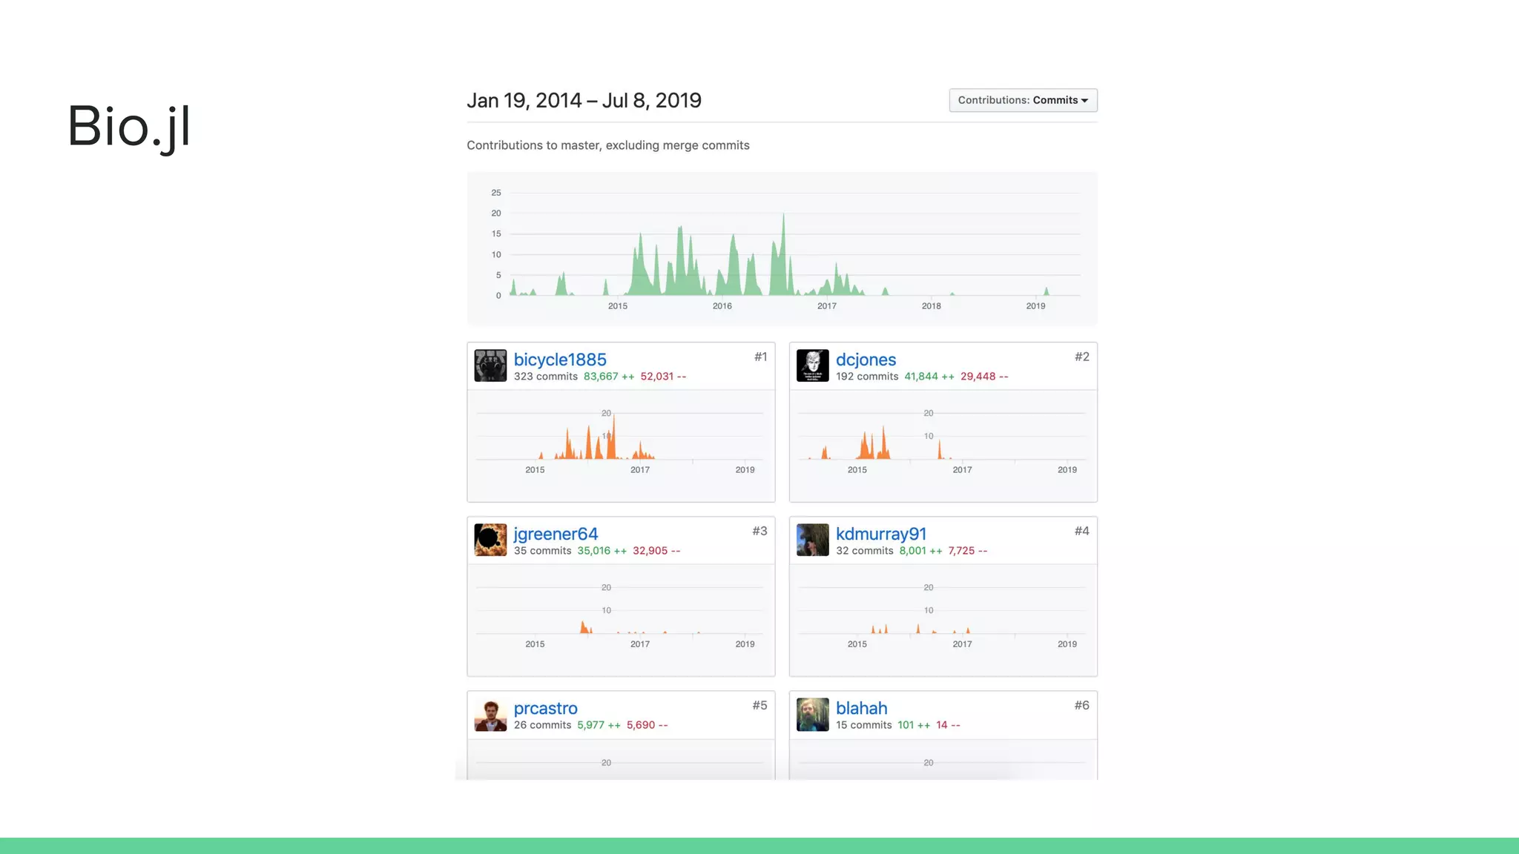Screen dimensions: 1519x854
Task: Click kdmurray91's avatar image
Action: 812,540
